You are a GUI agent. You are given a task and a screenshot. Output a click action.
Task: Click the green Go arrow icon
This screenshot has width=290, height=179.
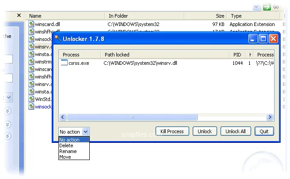(x=267, y=7)
